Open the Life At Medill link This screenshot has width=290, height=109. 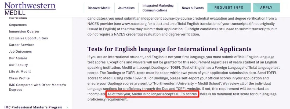pyautogui.click(x=20, y=72)
